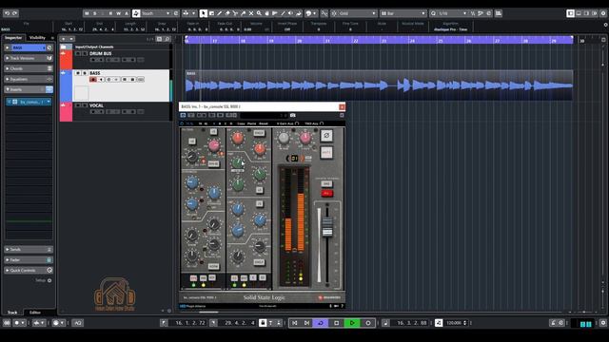Toggle global Read R automation button
This screenshot has width=609, height=342.
[110, 13]
